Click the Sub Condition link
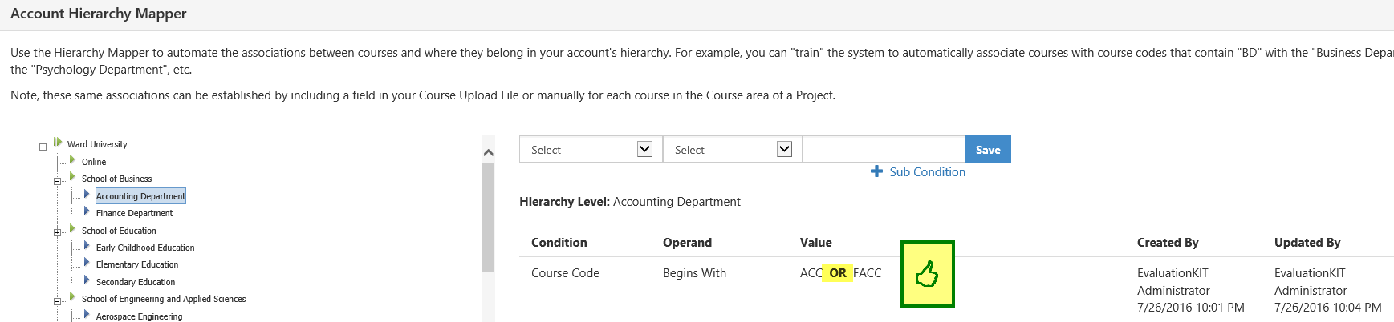1394x322 pixels. click(927, 172)
